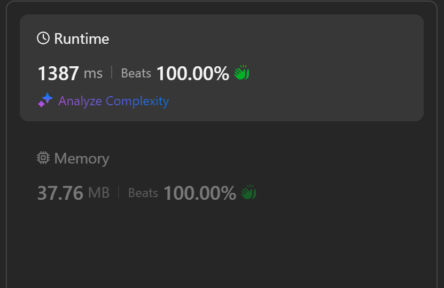Click the Beats label in Runtime
444x288 pixels.
136,73
